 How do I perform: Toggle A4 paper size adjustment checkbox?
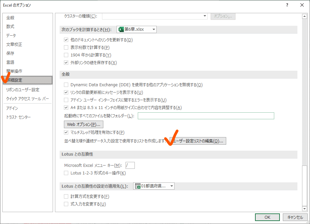66,108
